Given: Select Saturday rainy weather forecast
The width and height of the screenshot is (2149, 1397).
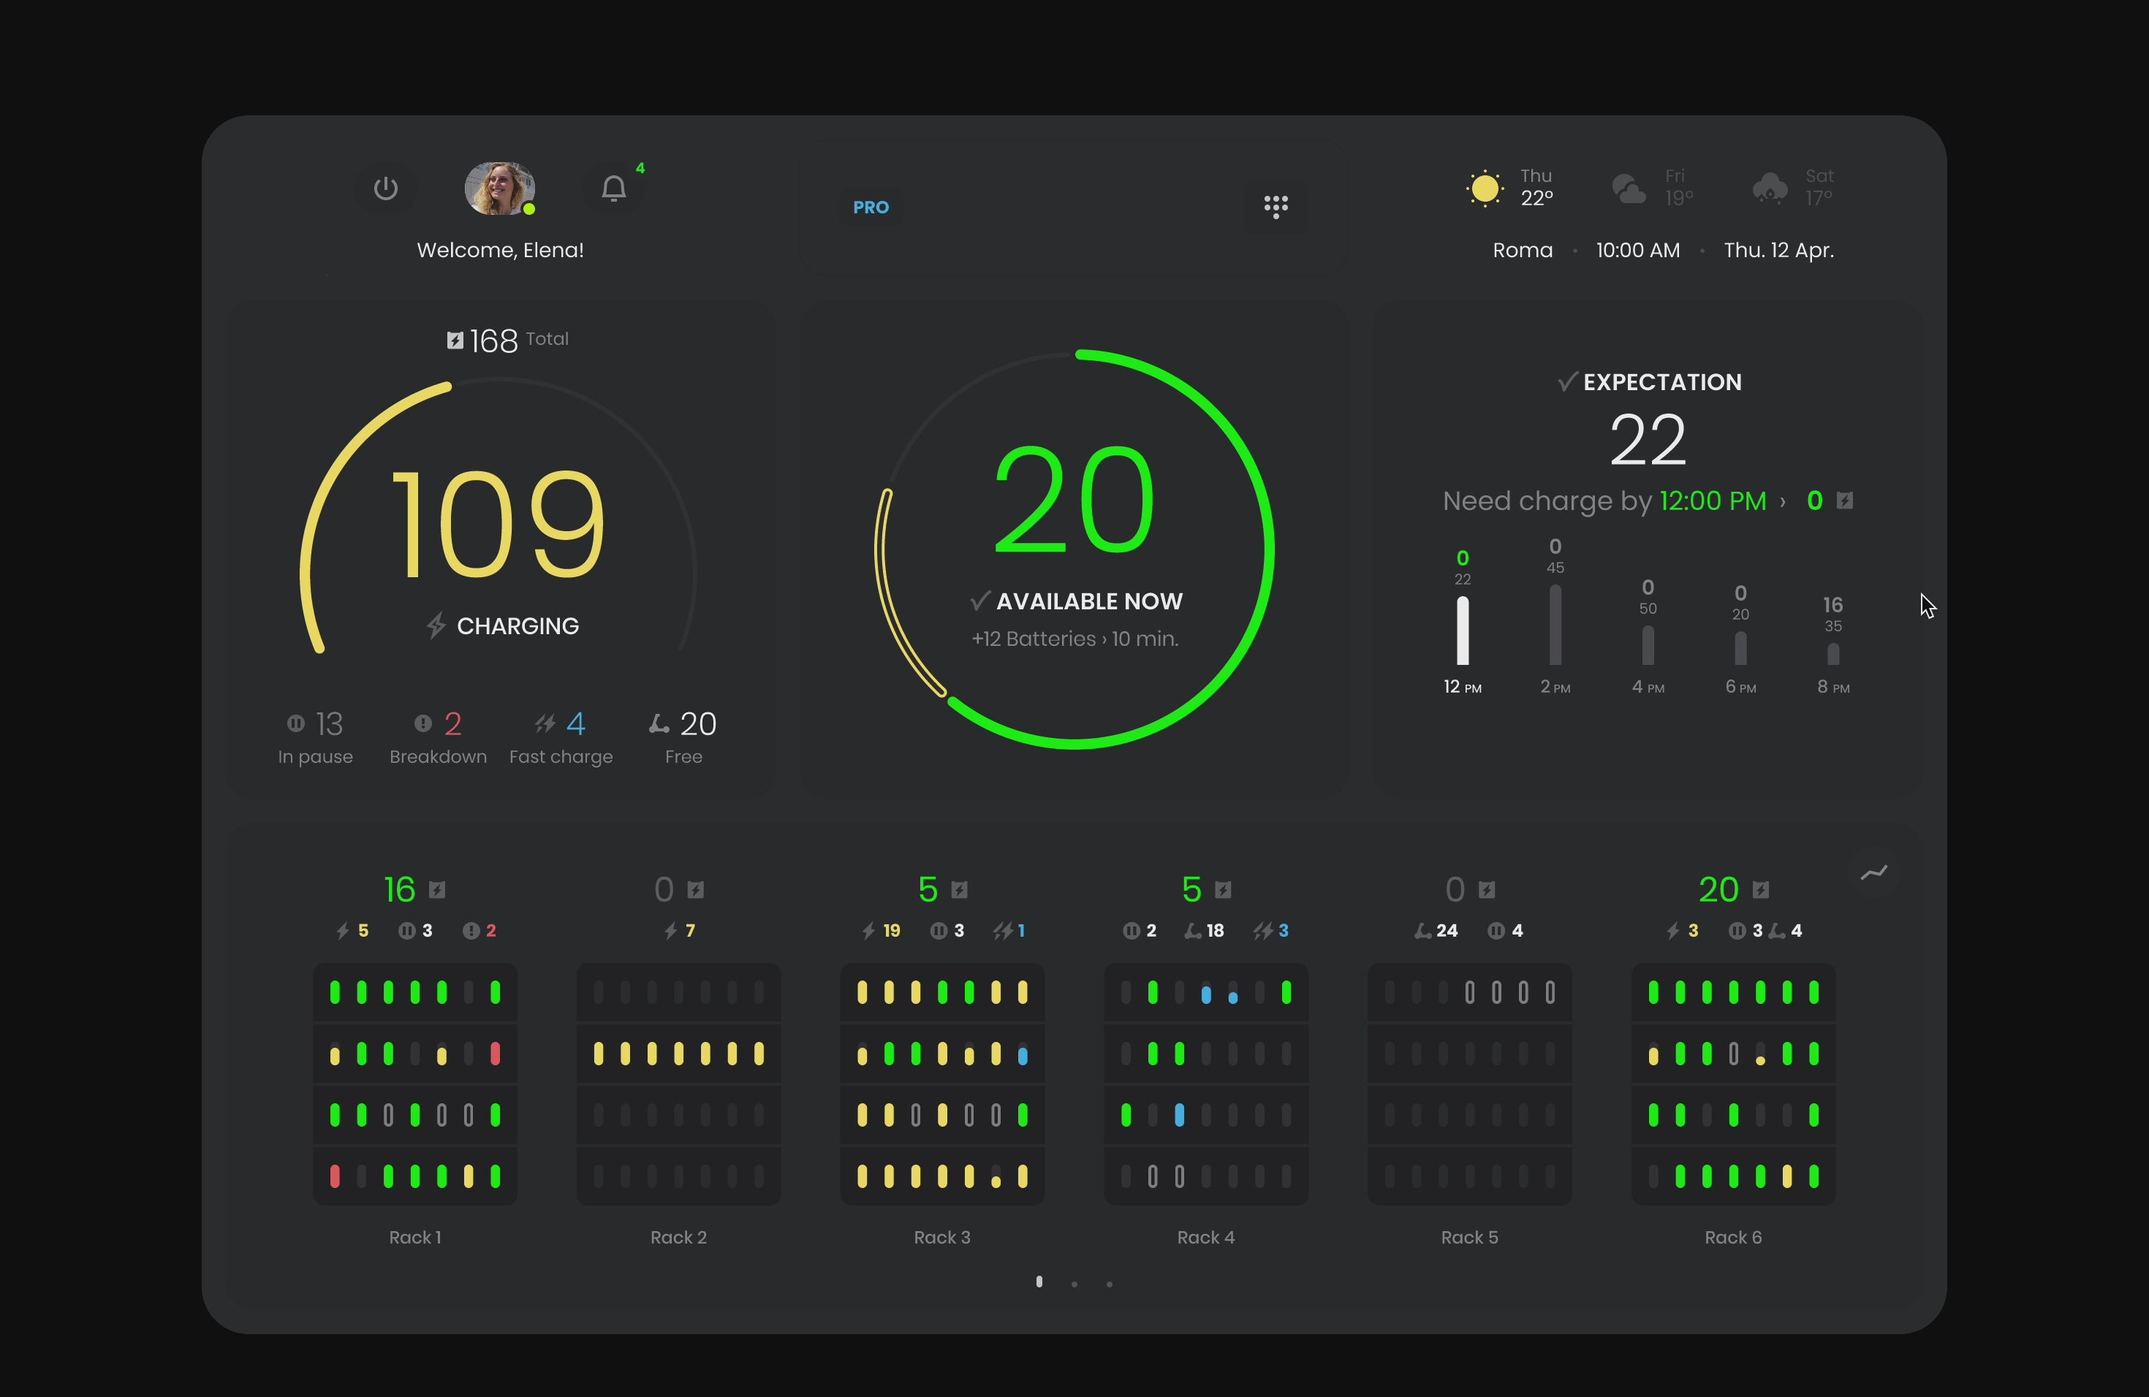Looking at the screenshot, I should point(1793,188).
